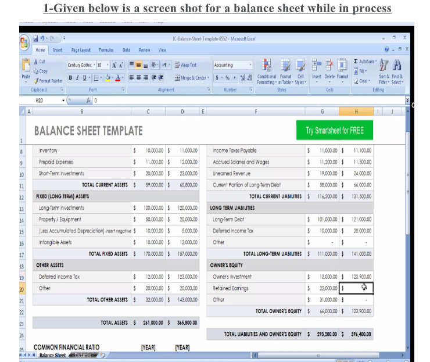Open Cell Styles gallery

tap(300, 71)
